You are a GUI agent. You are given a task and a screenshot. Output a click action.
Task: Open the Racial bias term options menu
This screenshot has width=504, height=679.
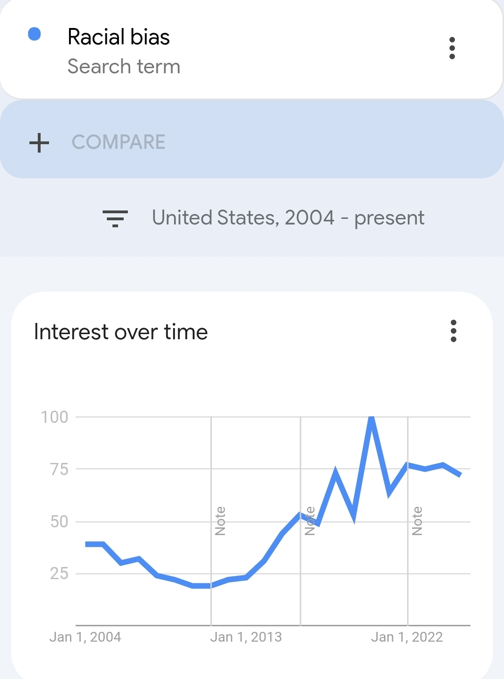pyautogui.click(x=452, y=48)
